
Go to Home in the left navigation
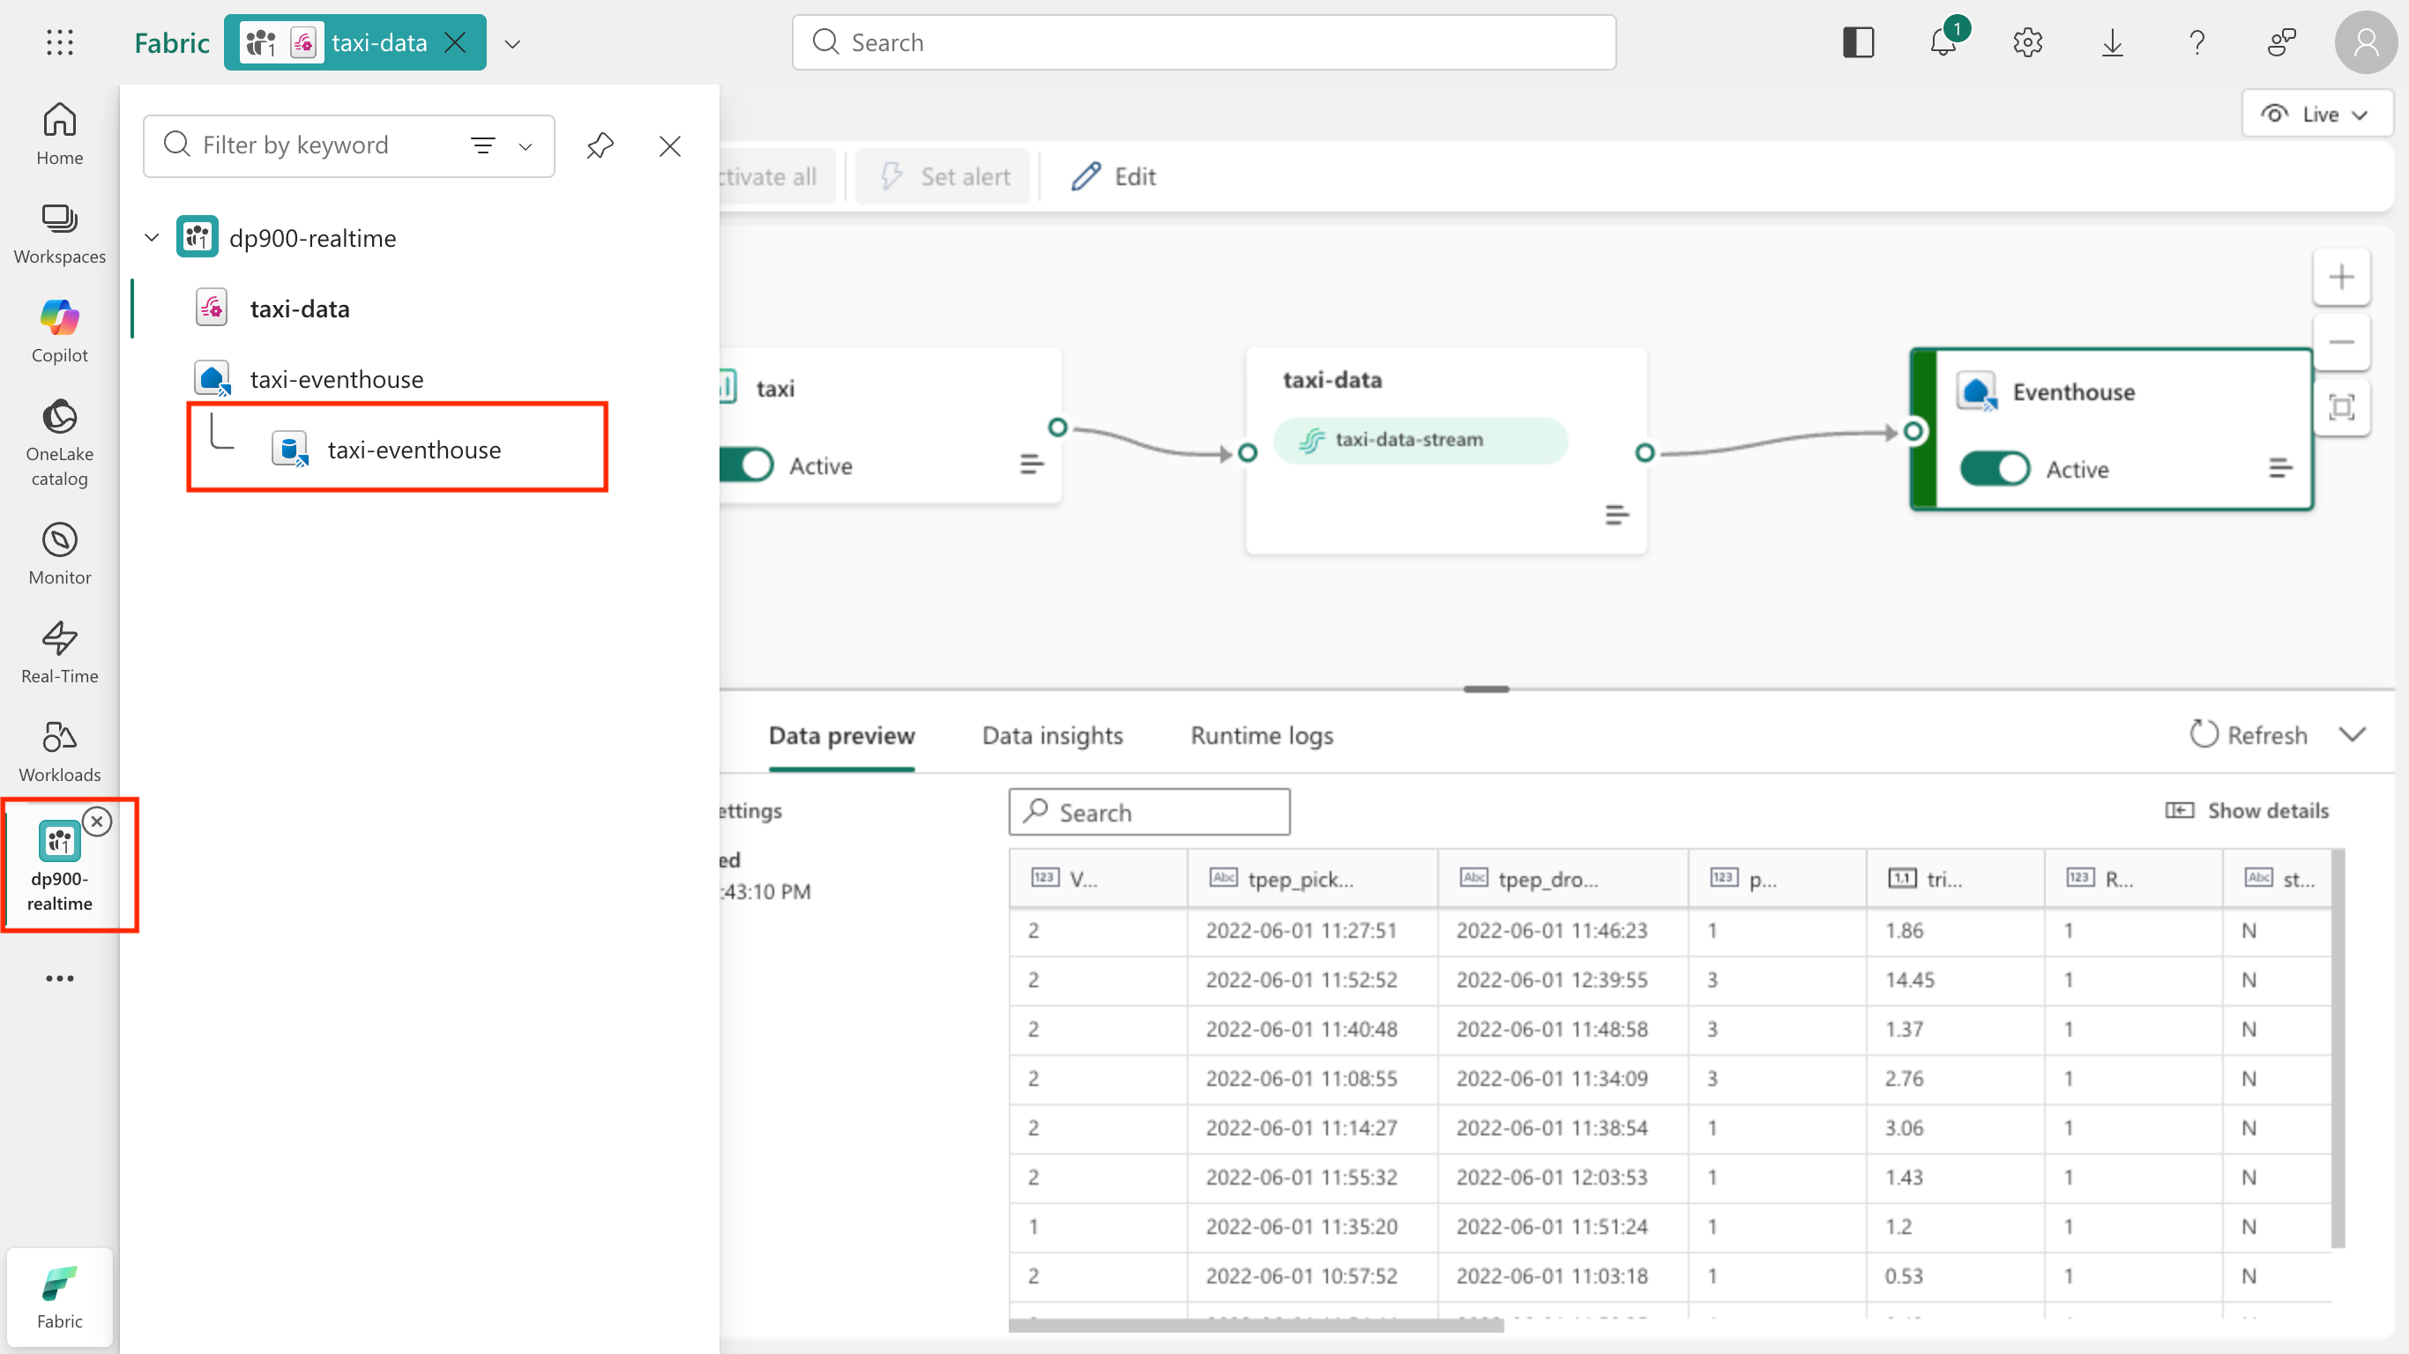60,134
